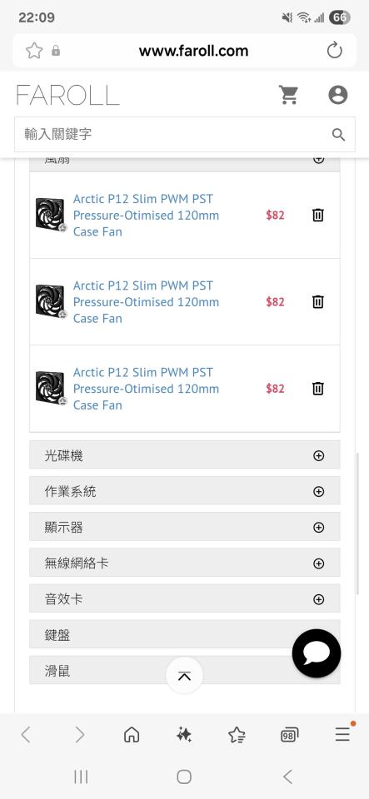Viewport: 369px width, 799px height.
Task: Open the live chat bubble
Action: click(x=317, y=653)
